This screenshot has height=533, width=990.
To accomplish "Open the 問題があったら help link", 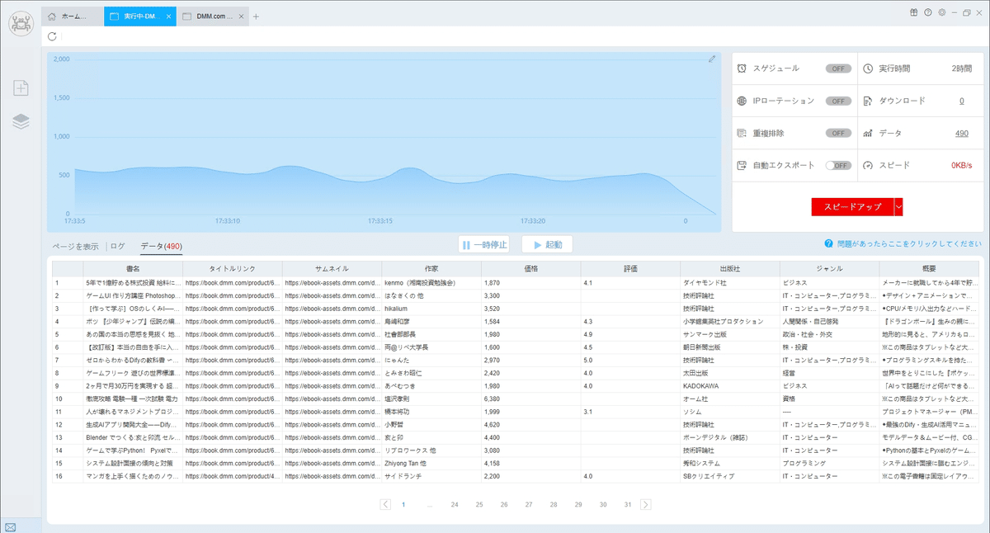I will coord(909,244).
